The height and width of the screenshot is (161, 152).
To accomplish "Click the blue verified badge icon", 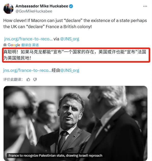I will coord(71,6).
